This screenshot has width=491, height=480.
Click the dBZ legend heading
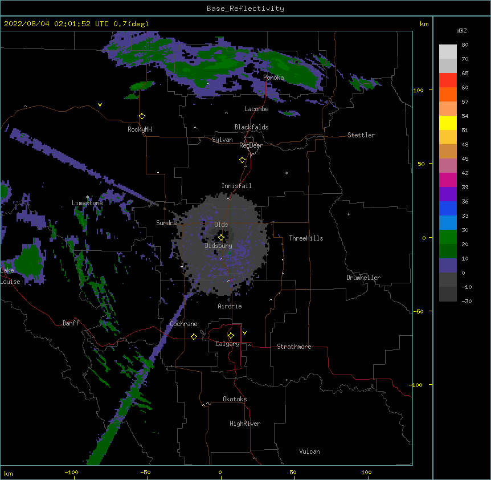click(x=461, y=31)
